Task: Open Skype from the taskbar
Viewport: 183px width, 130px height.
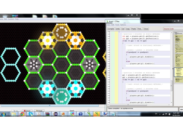Action: coord(31,114)
